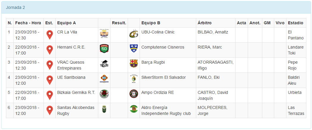Click the Ampo Ordizia RE team badge
The image size is (312, 130).
point(134,94)
